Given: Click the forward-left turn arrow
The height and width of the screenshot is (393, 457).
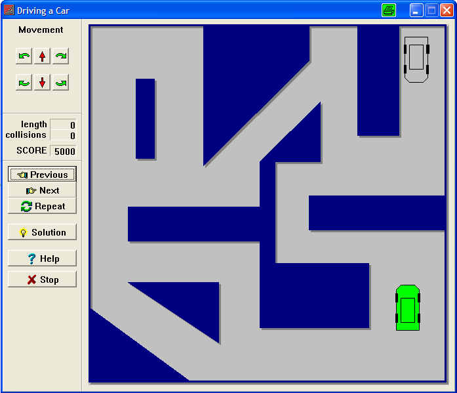Looking at the screenshot, I should 24,56.
